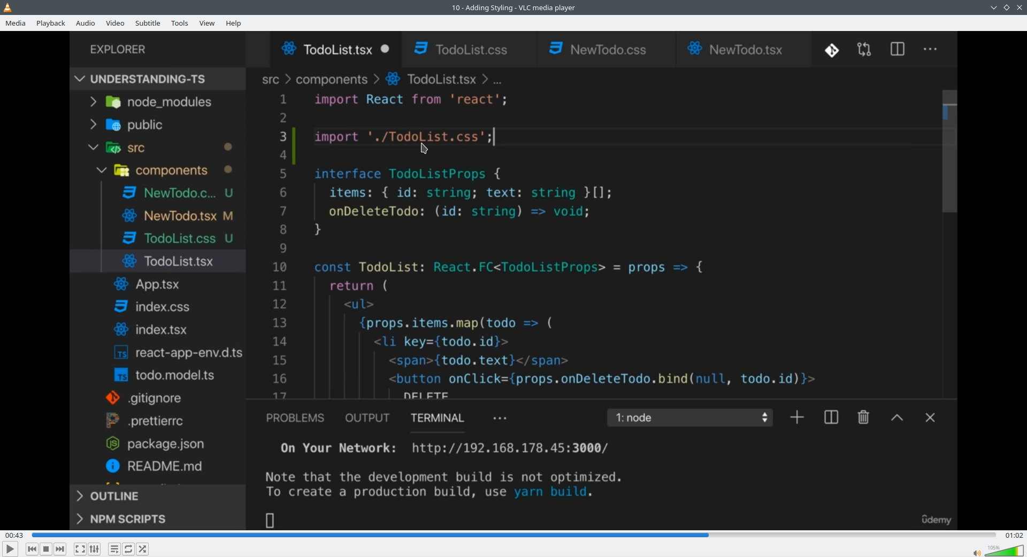The image size is (1027, 557).
Task: Collapse the src folder
Action: (x=158, y=148)
